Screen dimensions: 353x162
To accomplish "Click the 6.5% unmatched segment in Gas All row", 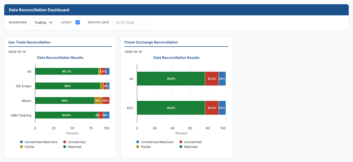I will (103, 71).
